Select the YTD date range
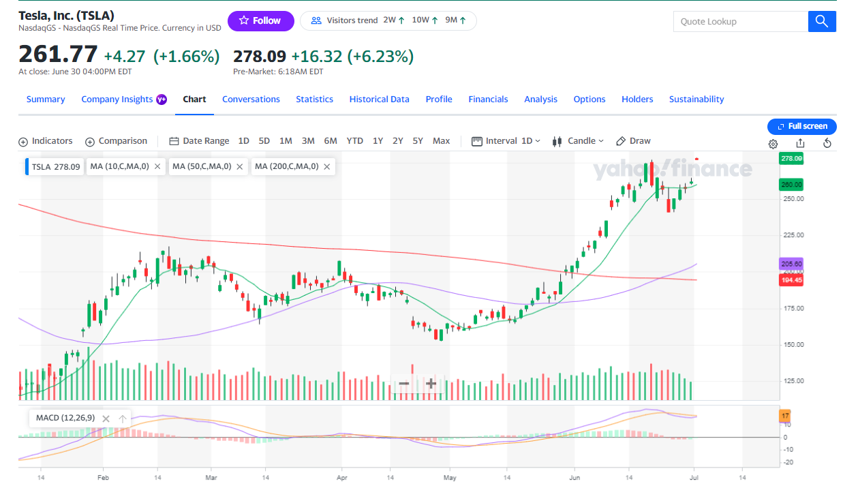The width and height of the screenshot is (843, 488). 354,141
